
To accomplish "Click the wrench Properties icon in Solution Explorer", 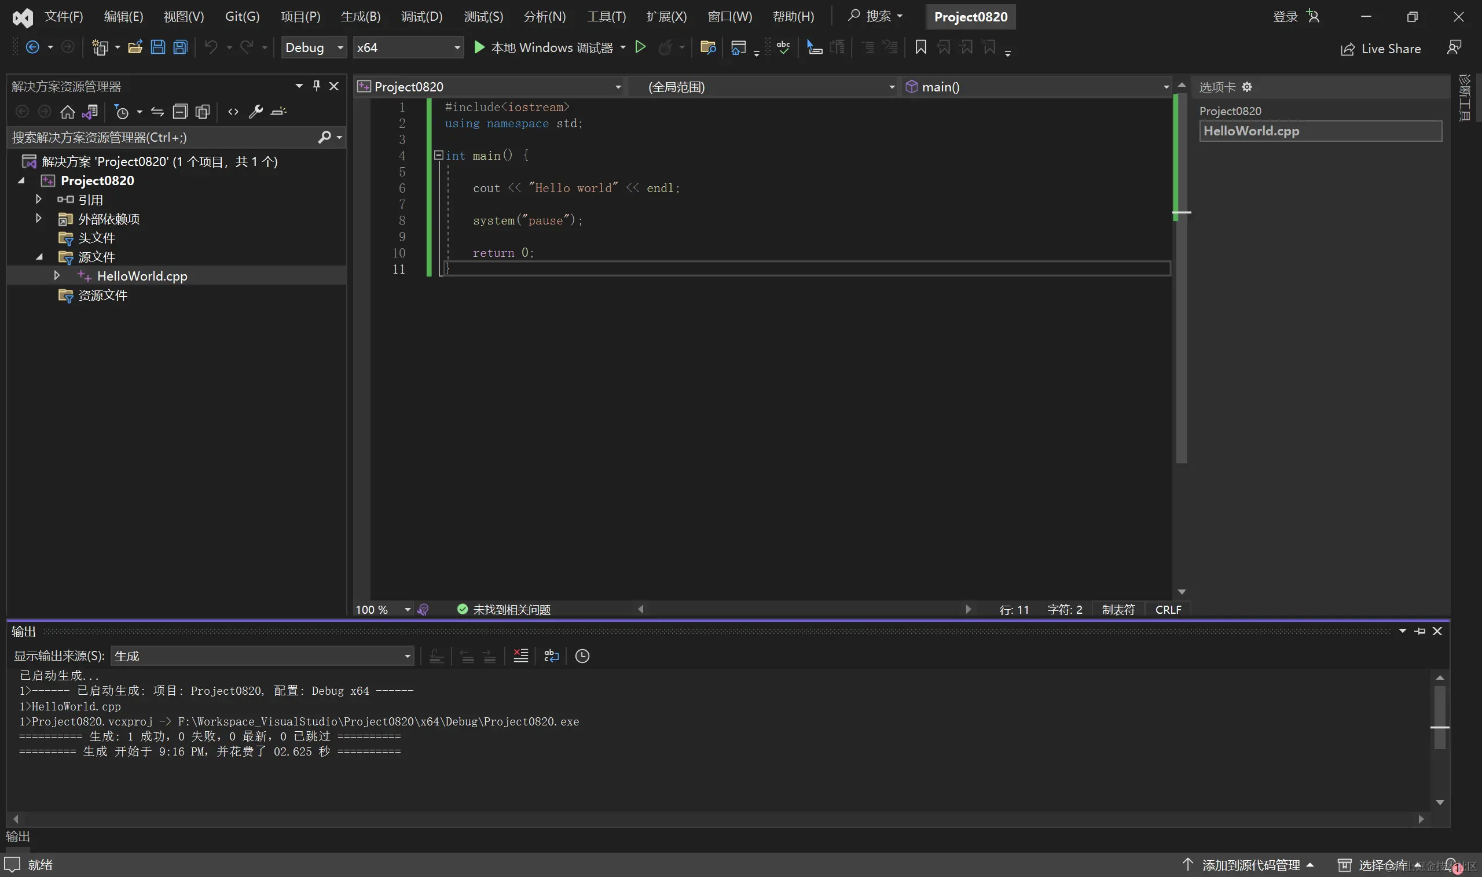I will point(255,111).
